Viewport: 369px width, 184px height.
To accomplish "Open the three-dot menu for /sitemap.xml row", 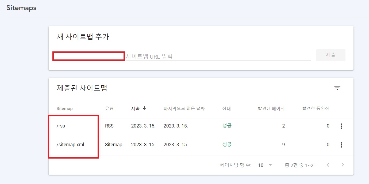I will coord(341,145).
